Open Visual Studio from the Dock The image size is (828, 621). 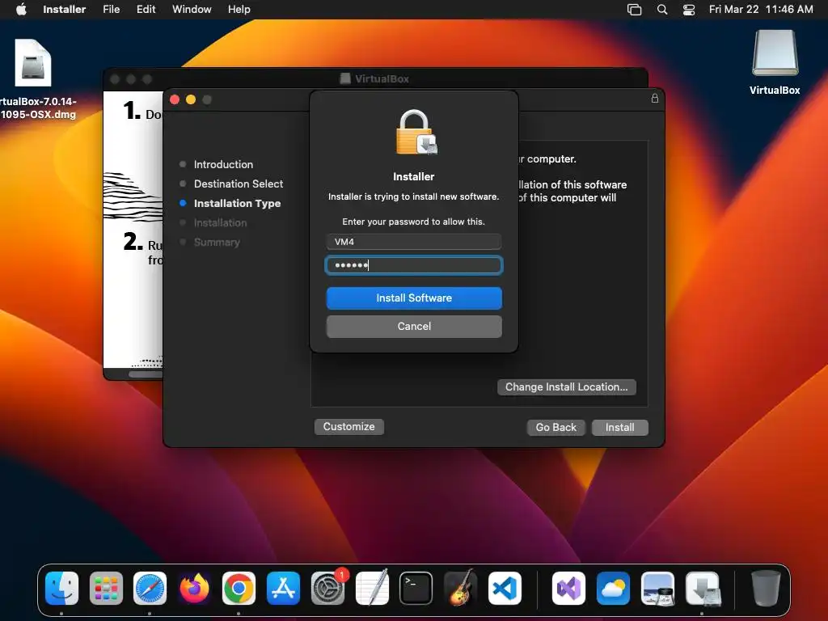pyautogui.click(x=568, y=589)
